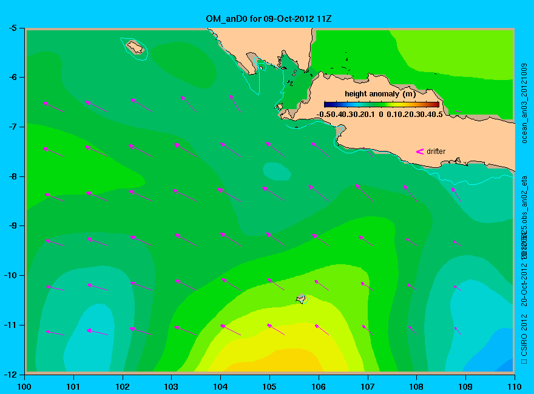Click the CSIRO 2012 copyright text

point(524,335)
